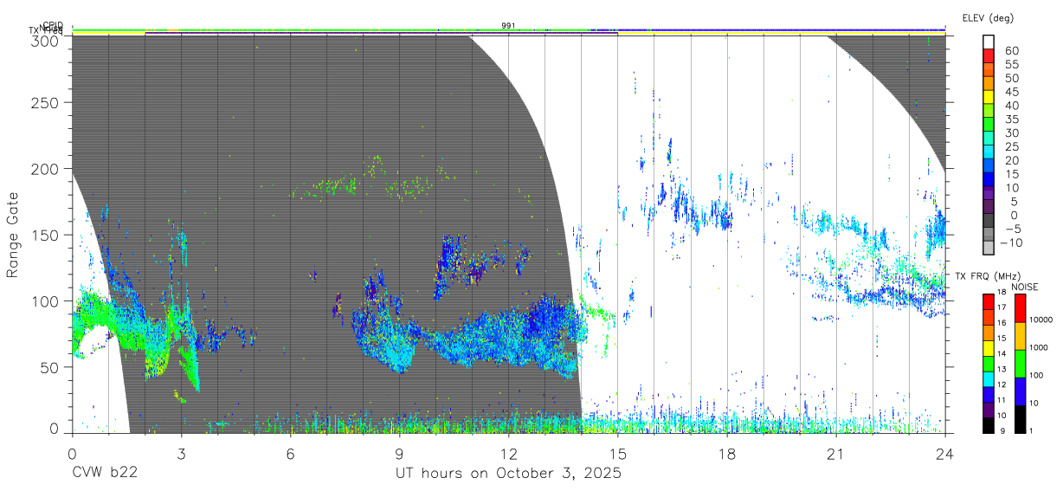Click the red swatch above 55 in ELEV legend
1063x491 pixels.
[x=989, y=56]
